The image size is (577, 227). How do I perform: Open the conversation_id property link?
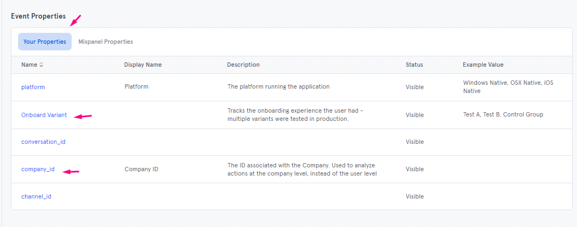pyautogui.click(x=43, y=142)
